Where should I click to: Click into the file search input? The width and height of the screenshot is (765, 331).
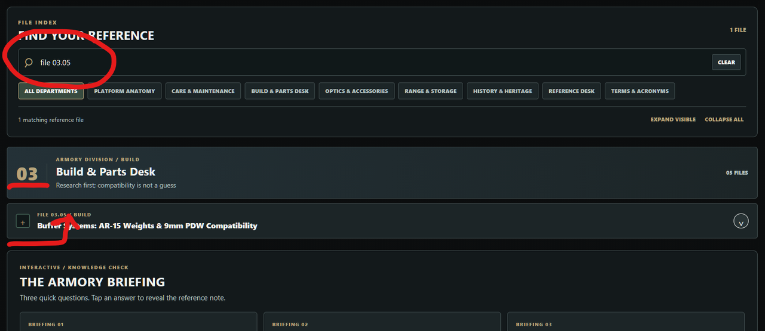point(372,62)
